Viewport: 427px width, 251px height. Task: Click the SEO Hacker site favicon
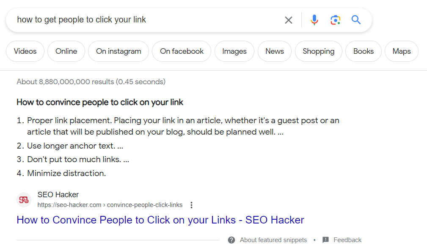(x=24, y=200)
